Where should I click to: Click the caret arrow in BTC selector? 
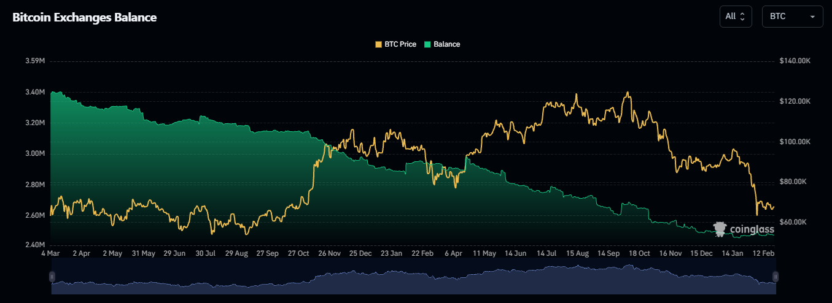click(812, 17)
